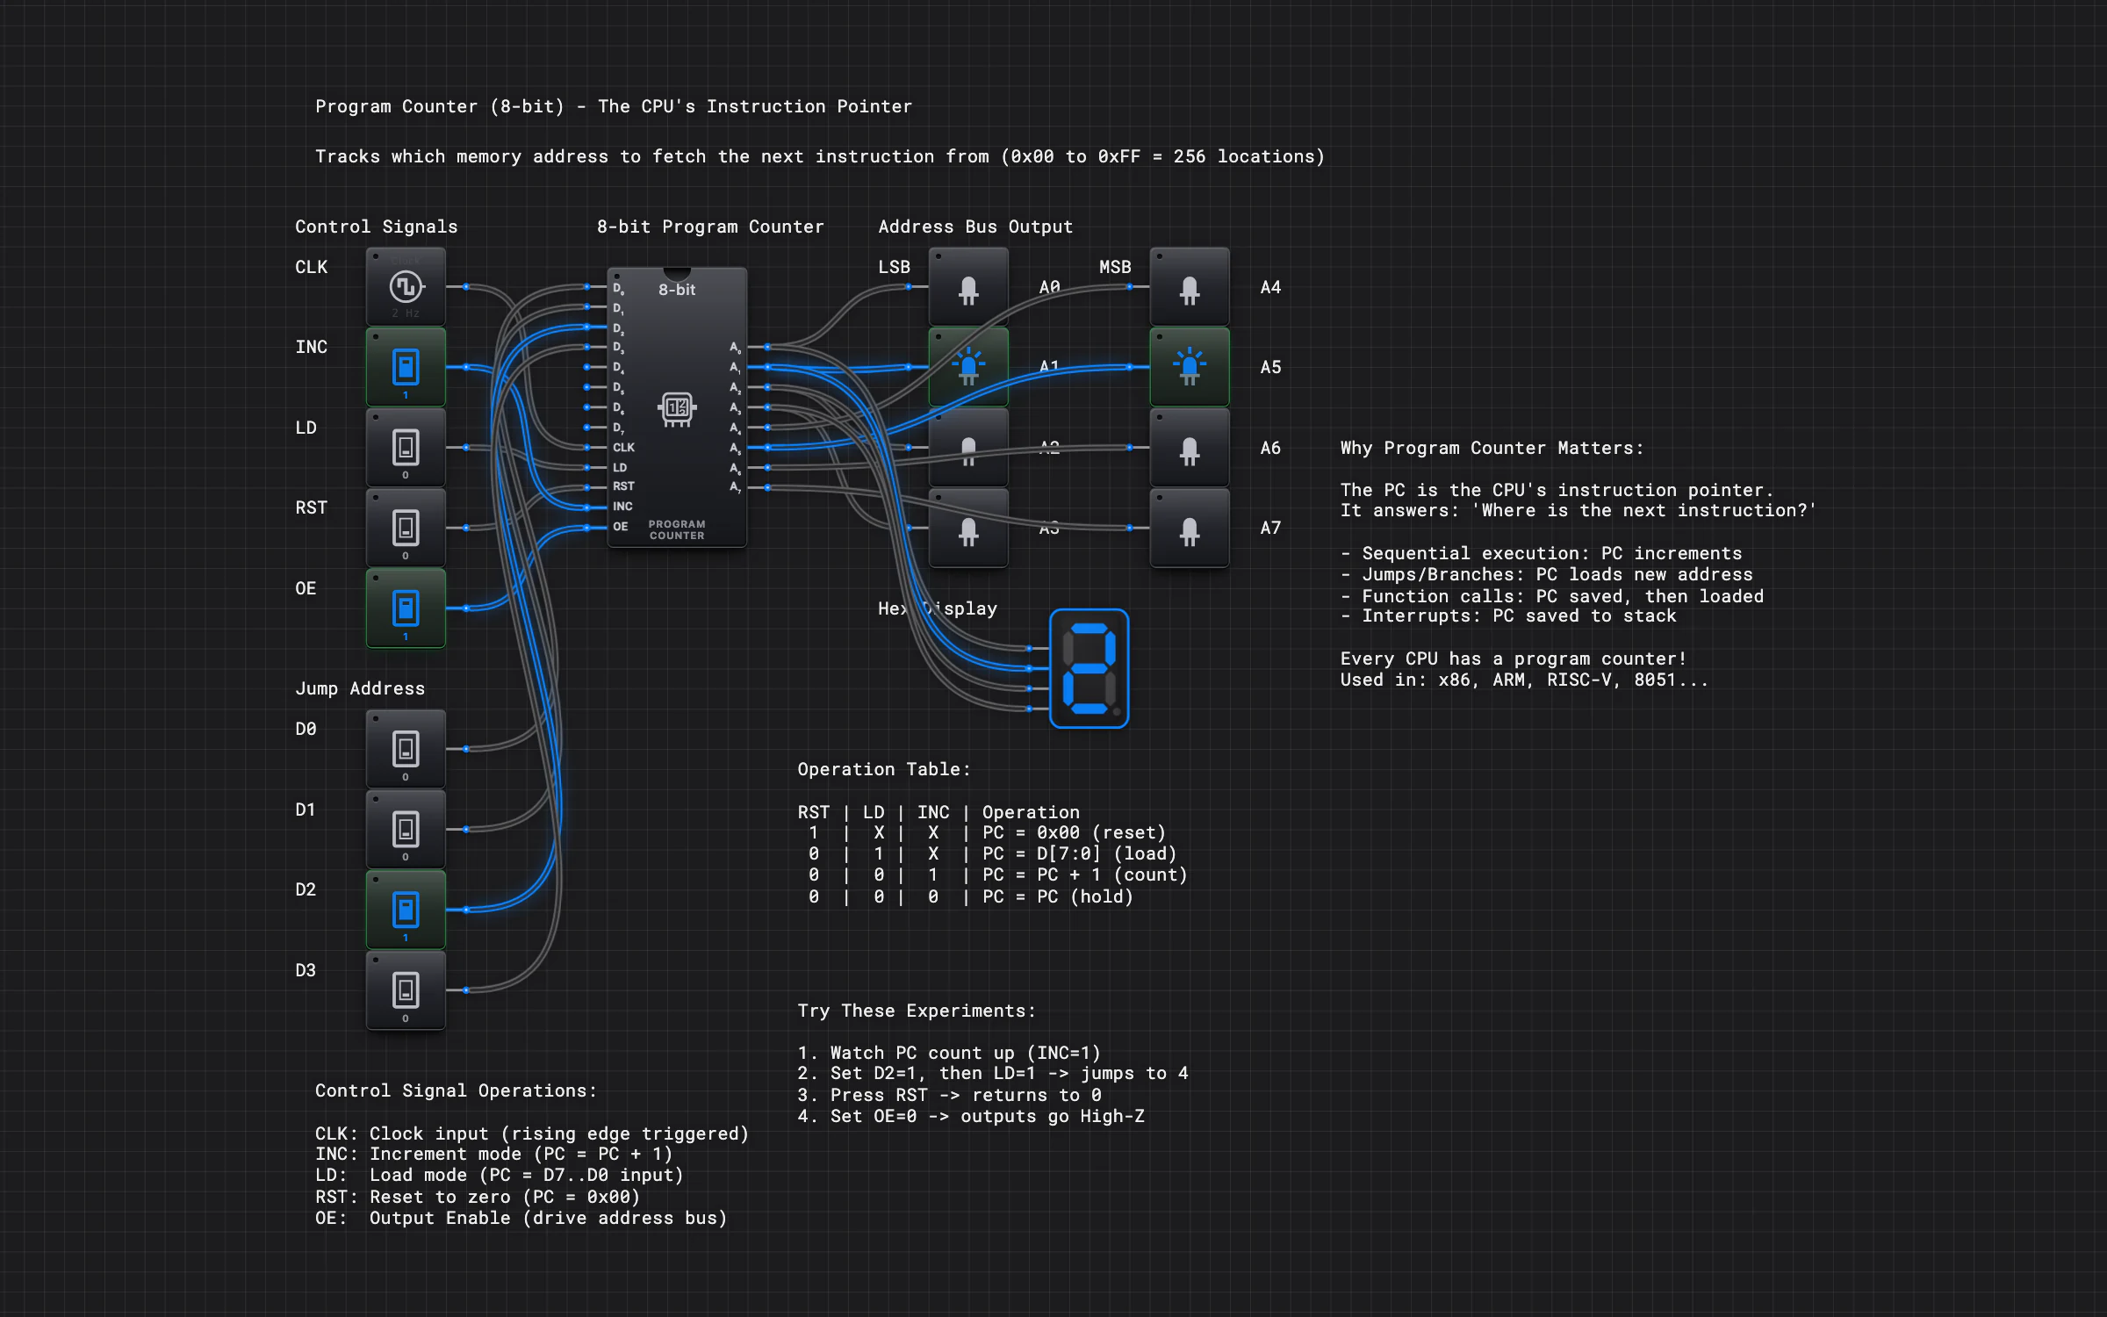
Task: Disable the OE output enable switch
Action: click(406, 608)
